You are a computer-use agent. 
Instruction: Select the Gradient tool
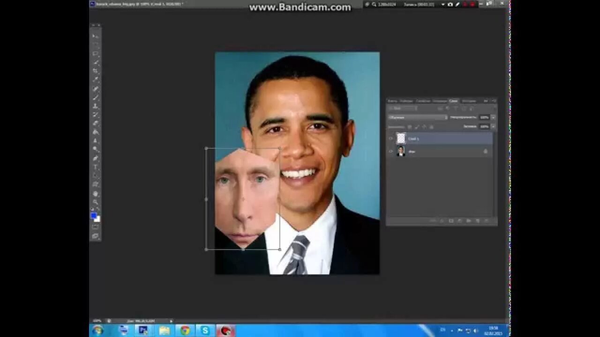[95, 132]
